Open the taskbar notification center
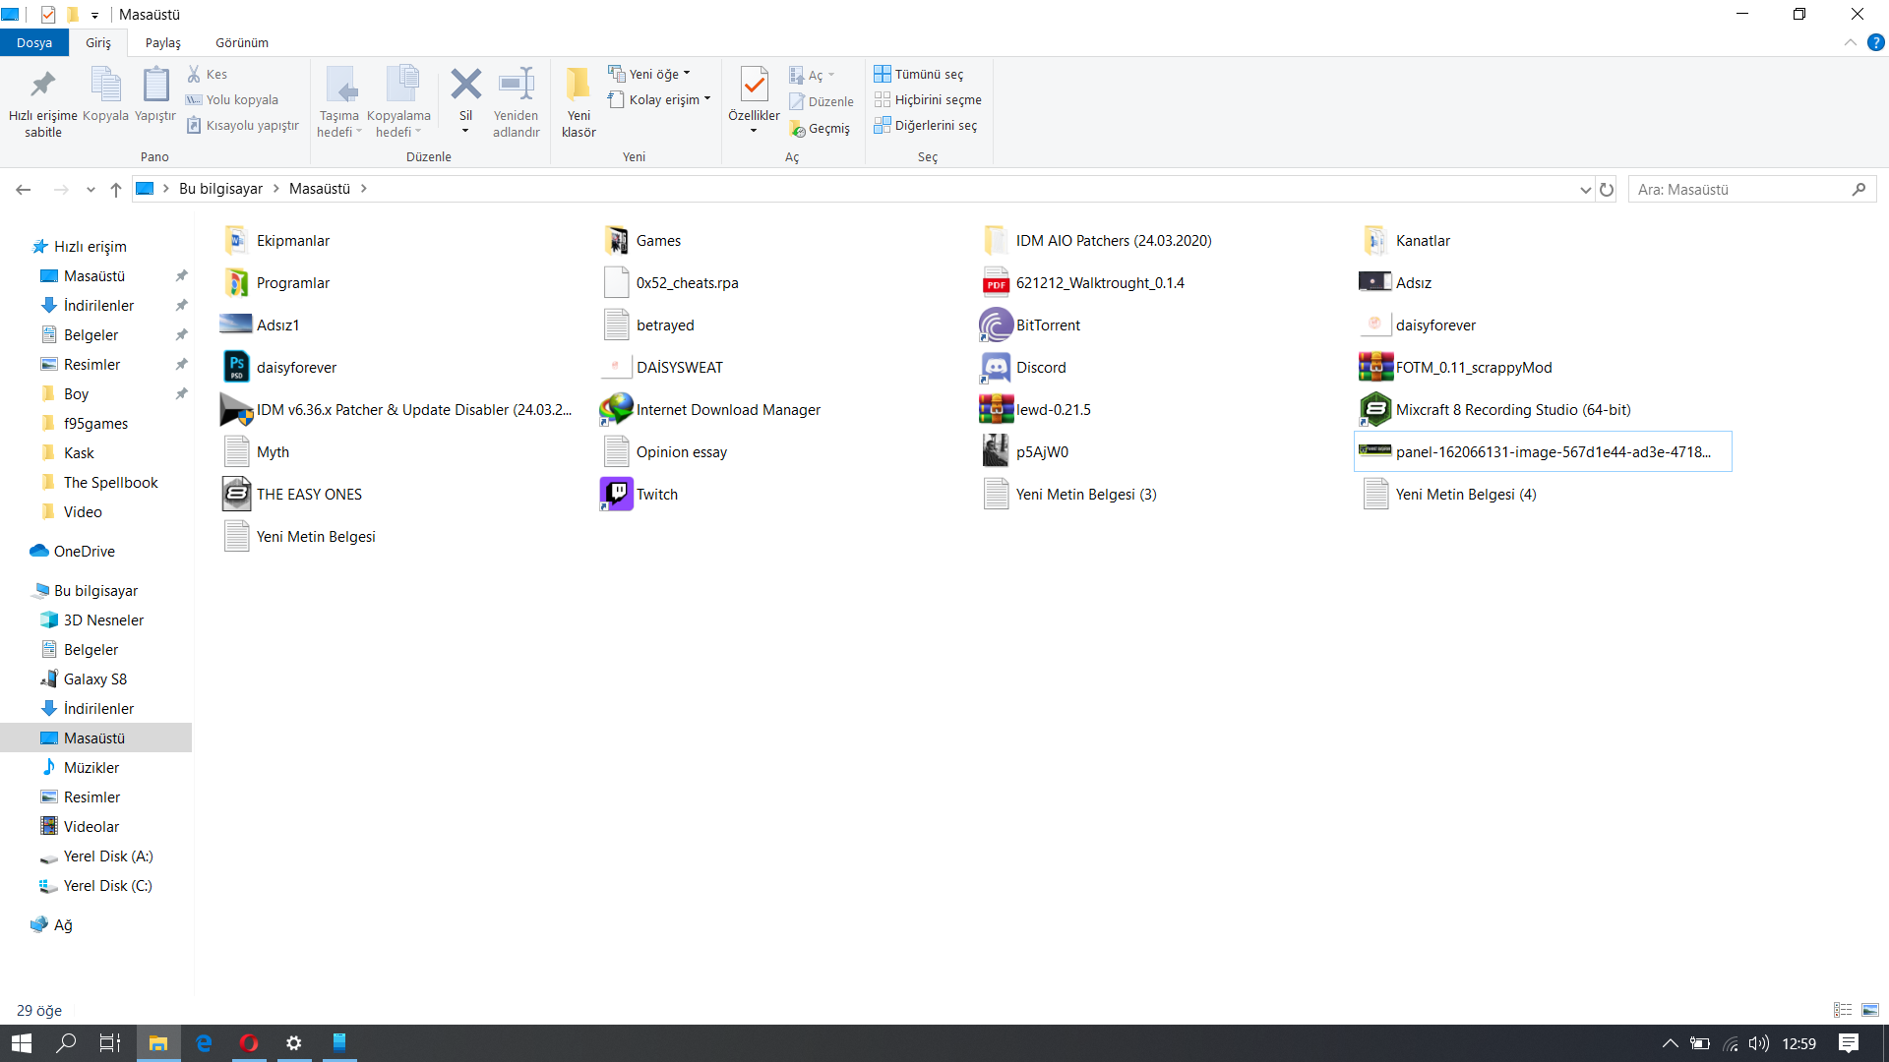 1849,1043
